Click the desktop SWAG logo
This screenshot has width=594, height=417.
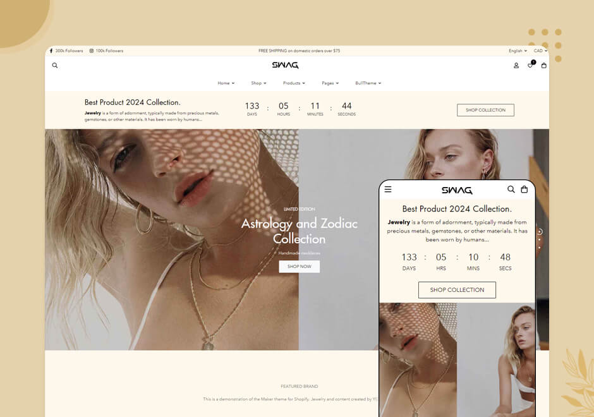point(285,65)
